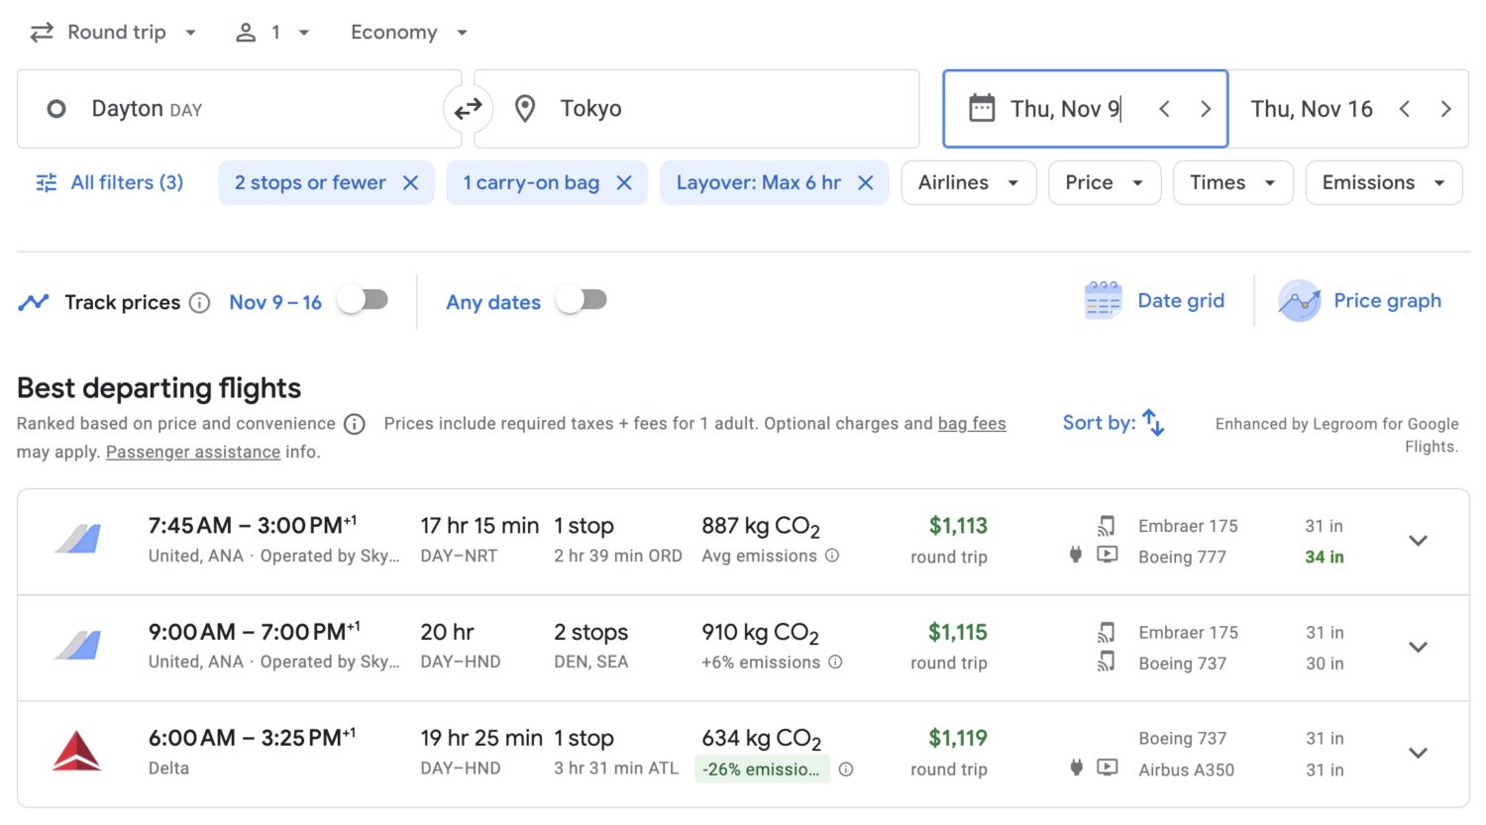Click the on-demand video icon on the Delta flight
Image resolution: width=1486 pixels, height=825 pixels.
pyautogui.click(x=1107, y=769)
